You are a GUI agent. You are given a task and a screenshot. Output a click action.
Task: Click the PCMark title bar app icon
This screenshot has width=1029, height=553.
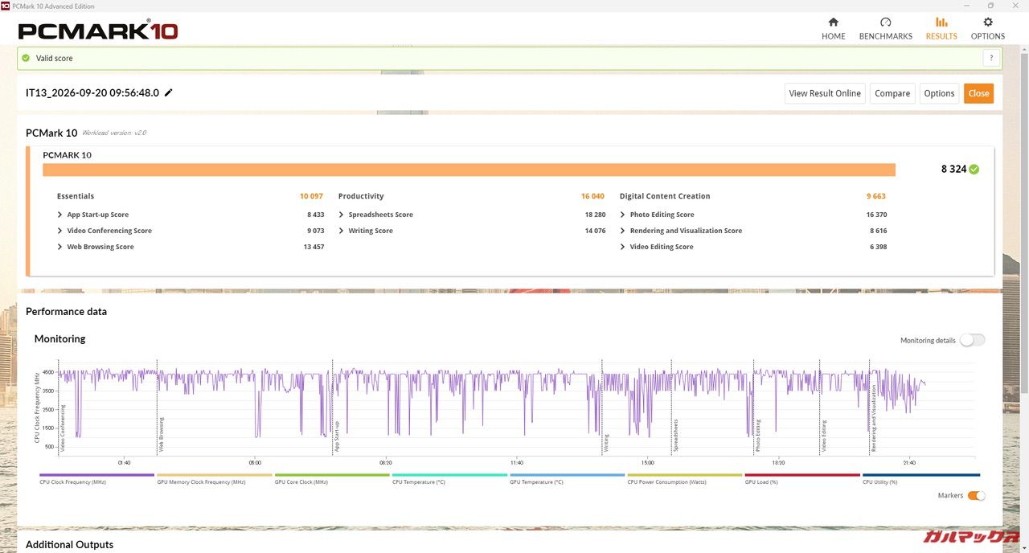tap(6, 6)
